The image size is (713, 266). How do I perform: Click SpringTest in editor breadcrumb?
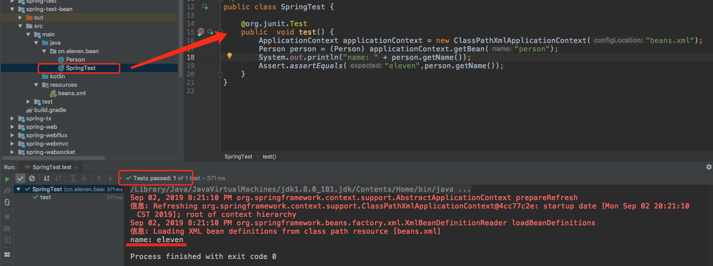point(238,157)
